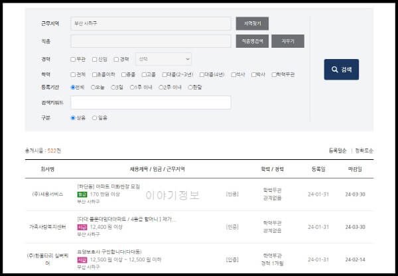This screenshot has width=398, height=276.
Task: Open the 요양보호사 구인합니다(다대동) job title
Action: coord(109,252)
